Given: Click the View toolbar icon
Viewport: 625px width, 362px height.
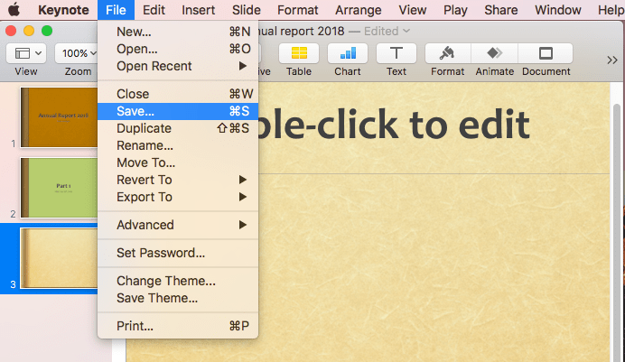Looking at the screenshot, I should (x=26, y=53).
